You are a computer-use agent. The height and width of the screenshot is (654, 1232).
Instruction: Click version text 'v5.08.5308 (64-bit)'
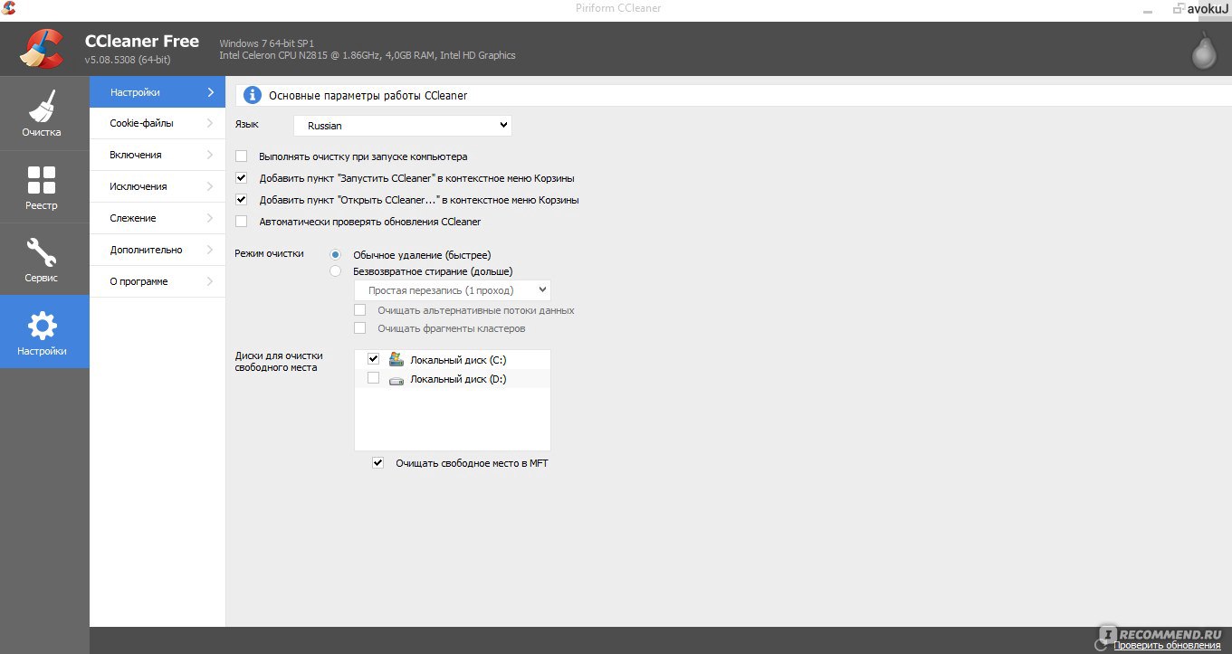[128, 60]
